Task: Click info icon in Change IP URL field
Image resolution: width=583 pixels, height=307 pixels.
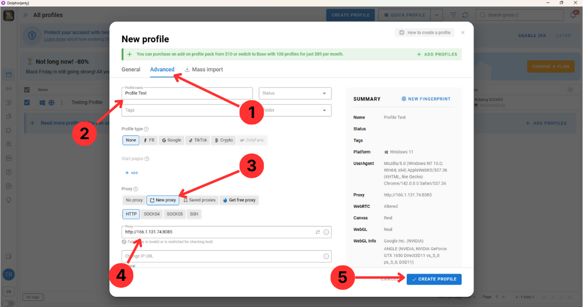Action: point(326,256)
